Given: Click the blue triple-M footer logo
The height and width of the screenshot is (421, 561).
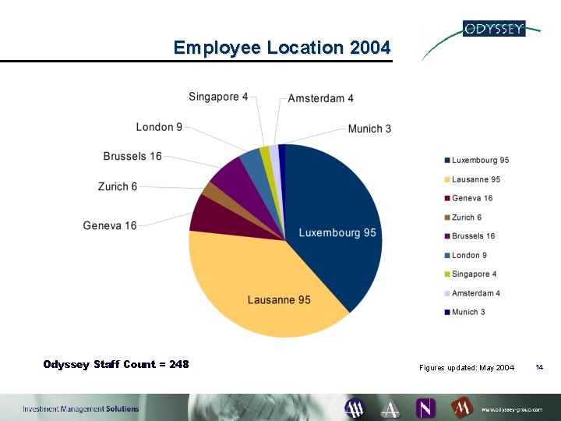Looking at the screenshot, I should (x=355, y=408).
